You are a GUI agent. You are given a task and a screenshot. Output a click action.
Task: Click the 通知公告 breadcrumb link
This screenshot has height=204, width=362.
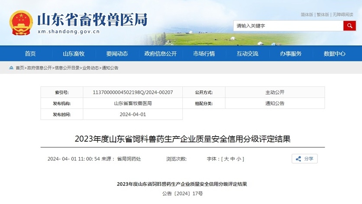tap(110, 68)
